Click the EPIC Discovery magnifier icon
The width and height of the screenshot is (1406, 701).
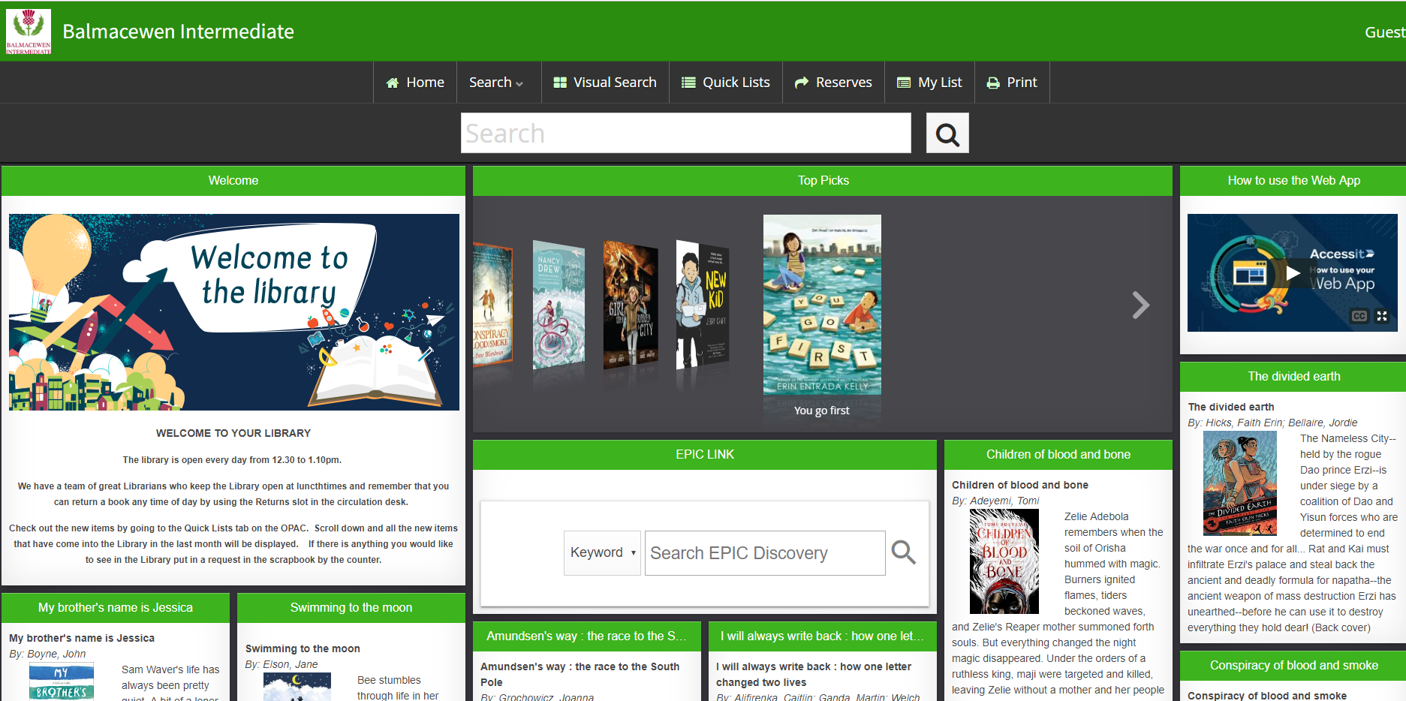click(904, 552)
